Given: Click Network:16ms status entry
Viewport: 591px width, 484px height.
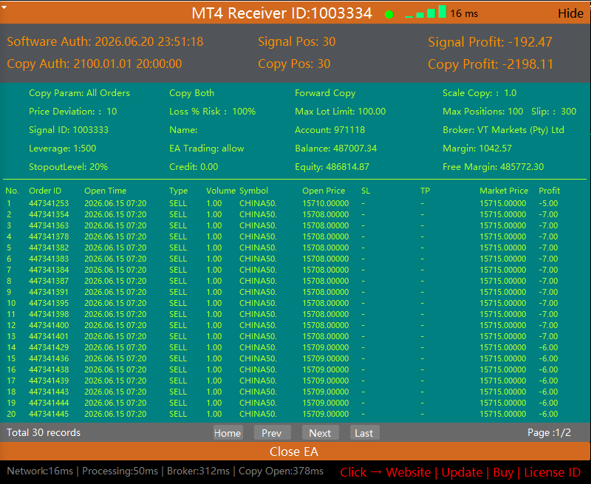Looking at the screenshot, I should (x=40, y=471).
